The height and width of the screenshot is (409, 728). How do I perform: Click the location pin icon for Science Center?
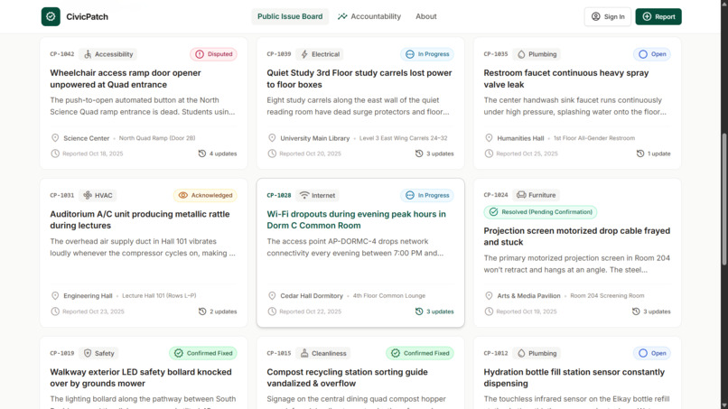point(55,138)
